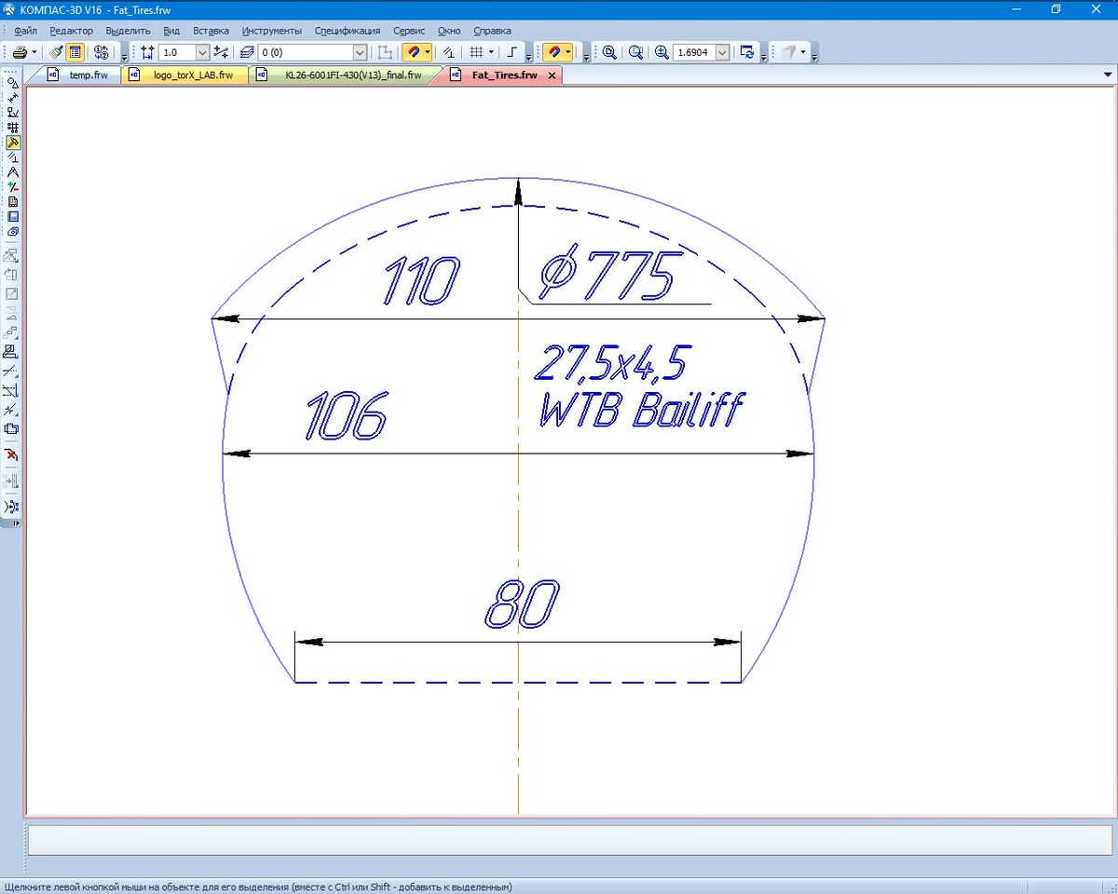Screen dimensions: 1118x894
Task: Open the blue Reports panel icon
Action: point(13,217)
